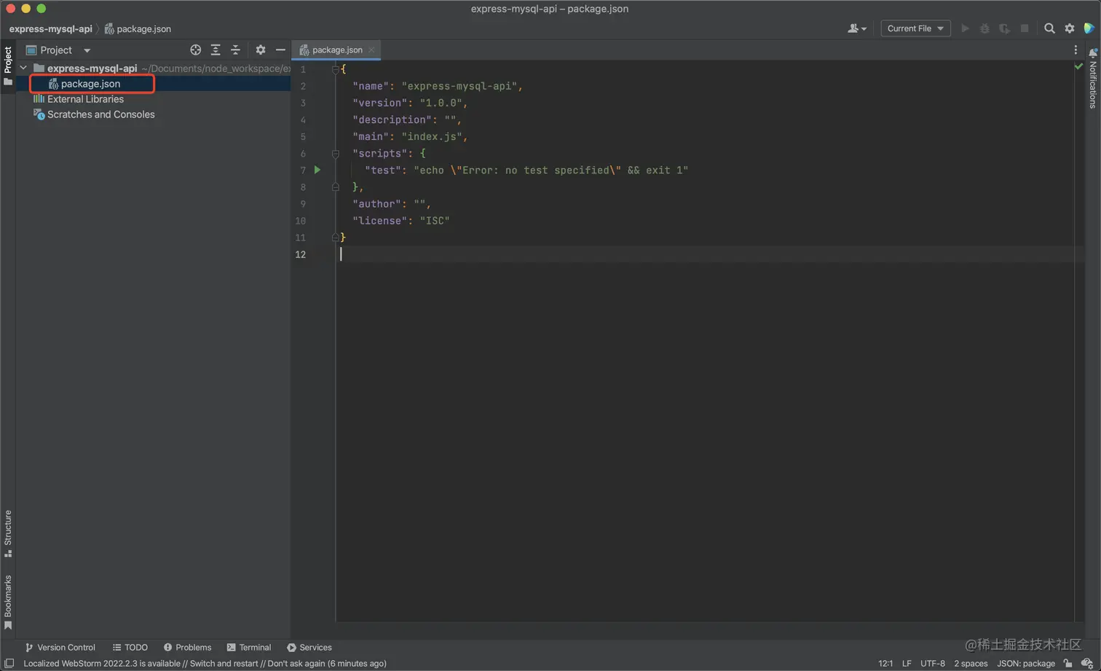Click the status bar inspector icon at far right

point(1087,663)
